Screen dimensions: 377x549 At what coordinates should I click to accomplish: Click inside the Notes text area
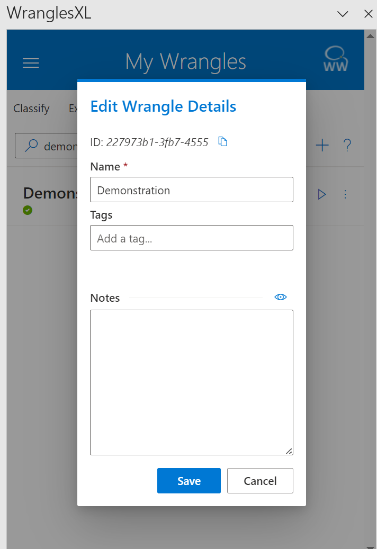tap(191, 382)
